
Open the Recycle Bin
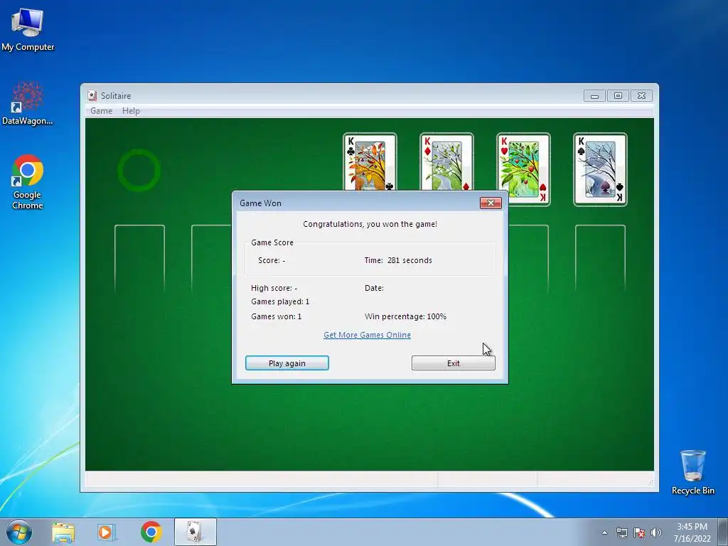pos(692,472)
